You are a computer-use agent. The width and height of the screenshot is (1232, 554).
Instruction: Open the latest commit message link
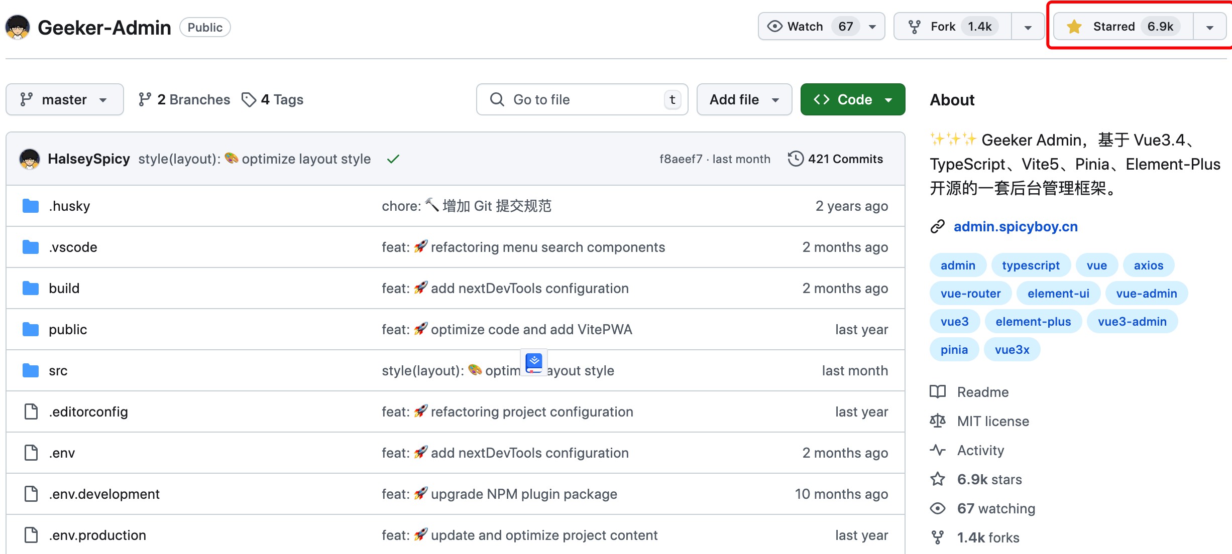[255, 159]
